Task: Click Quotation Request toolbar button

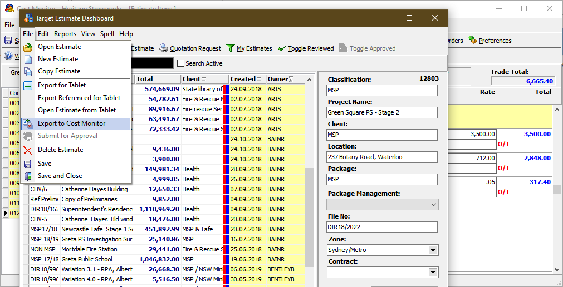Action: (x=190, y=48)
